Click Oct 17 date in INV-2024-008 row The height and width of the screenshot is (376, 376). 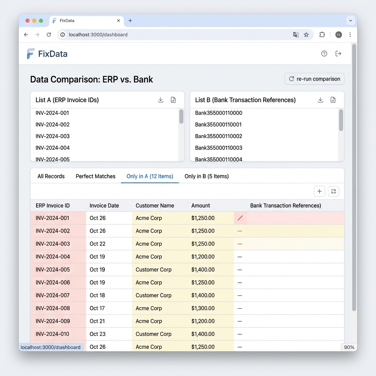coord(97,308)
